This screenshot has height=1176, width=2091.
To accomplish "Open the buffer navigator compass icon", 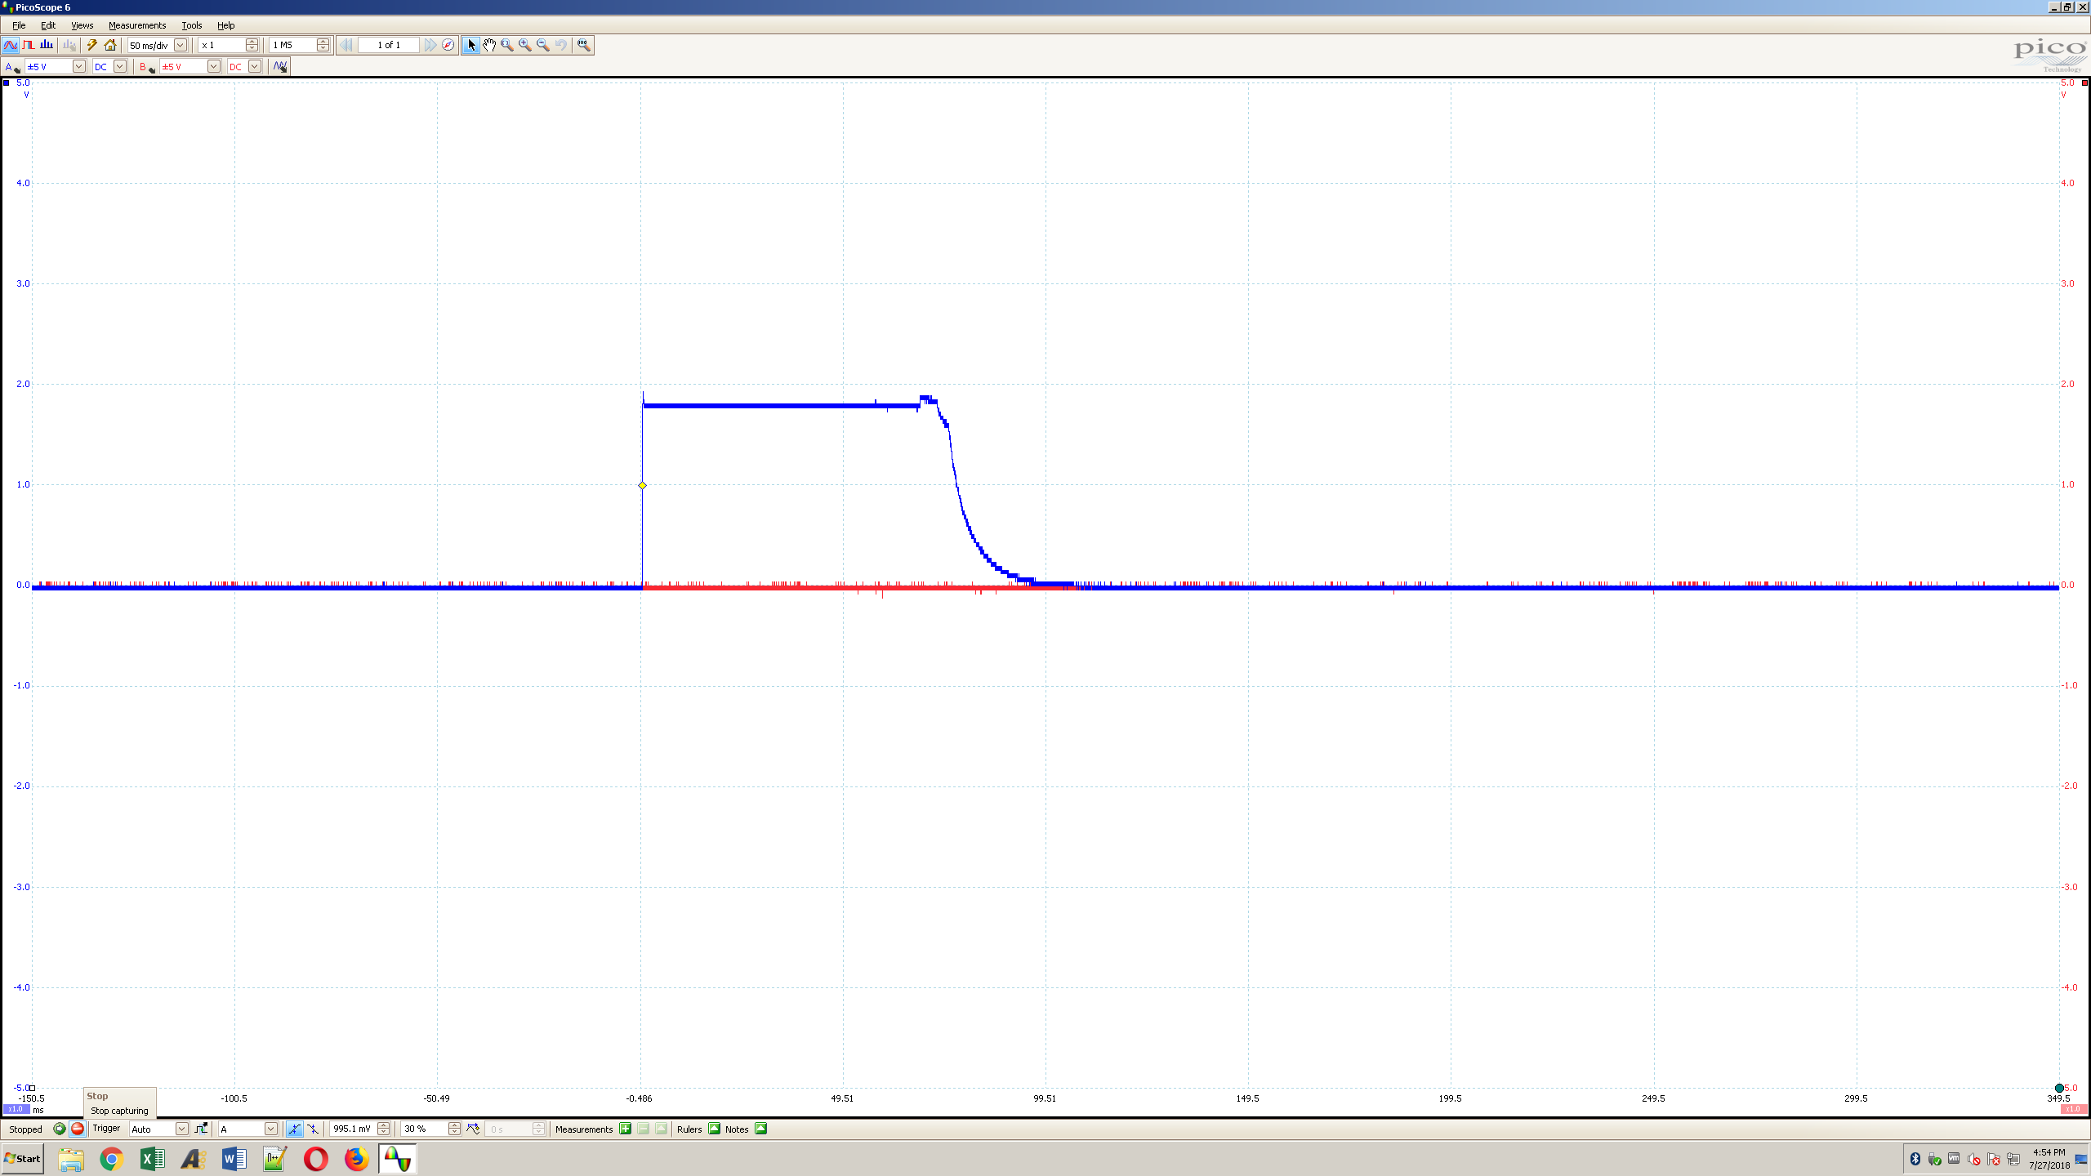I will pyautogui.click(x=448, y=45).
